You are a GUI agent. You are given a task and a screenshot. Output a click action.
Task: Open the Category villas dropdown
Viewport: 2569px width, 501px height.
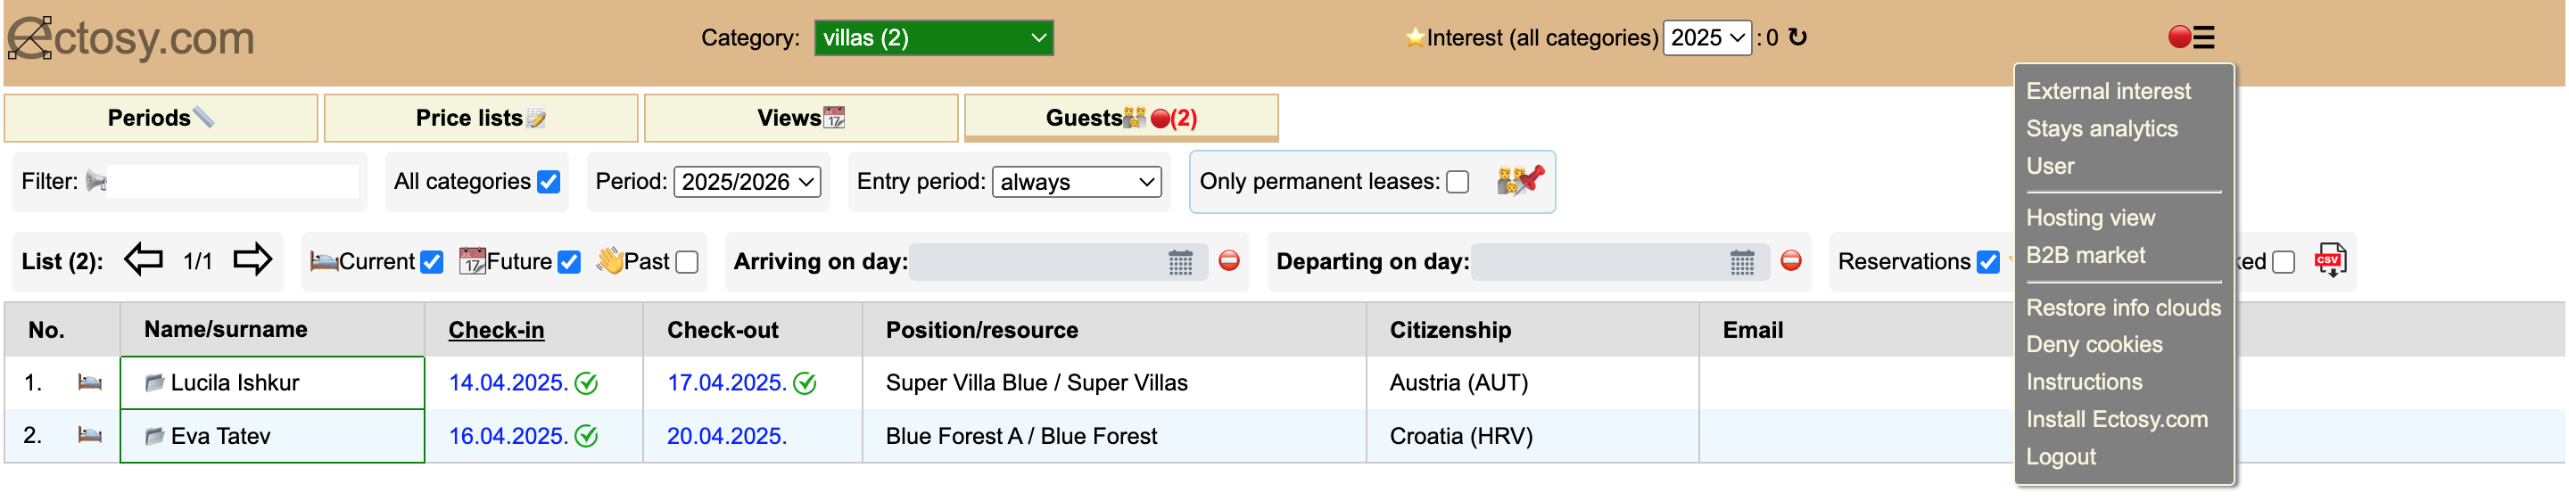(x=933, y=37)
